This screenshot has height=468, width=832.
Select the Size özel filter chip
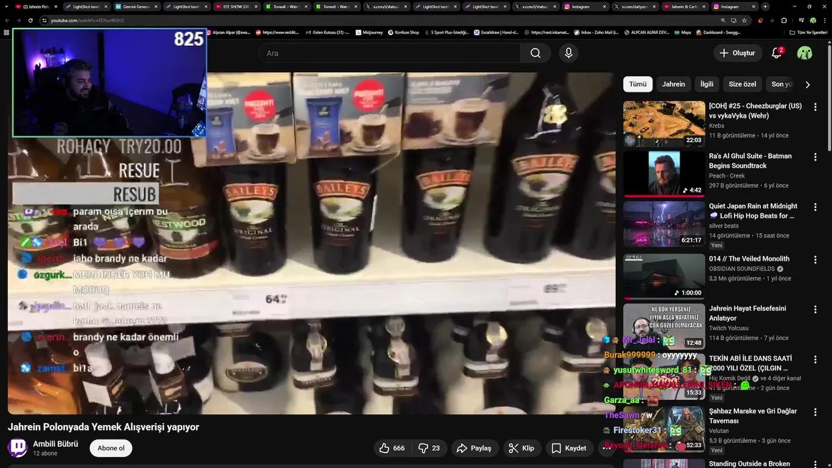tap(742, 84)
